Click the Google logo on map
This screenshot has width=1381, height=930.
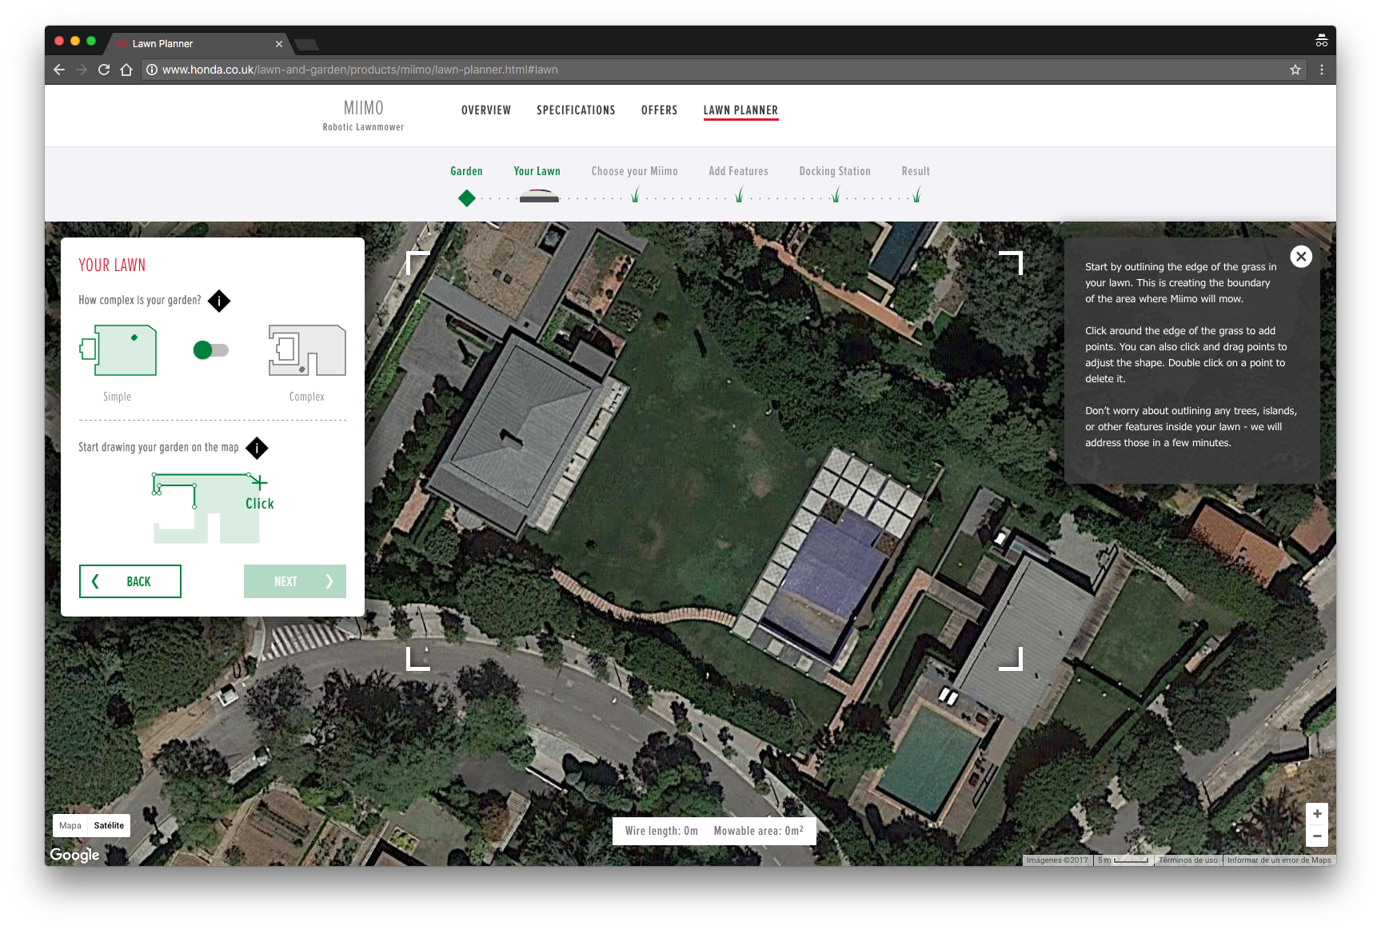(74, 854)
